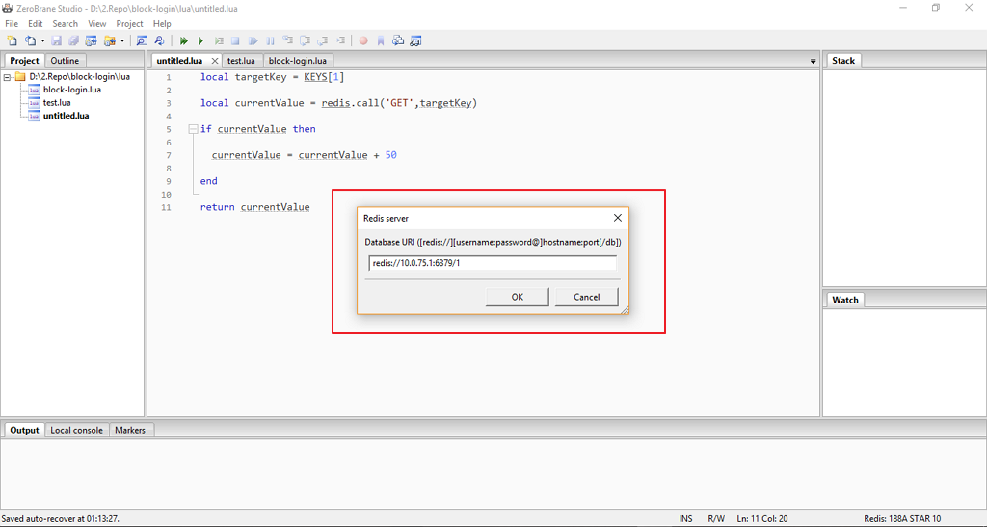Open the Project menu

[x=129, y=23]
